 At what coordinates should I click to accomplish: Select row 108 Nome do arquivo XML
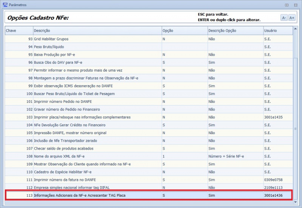(97, 156)
